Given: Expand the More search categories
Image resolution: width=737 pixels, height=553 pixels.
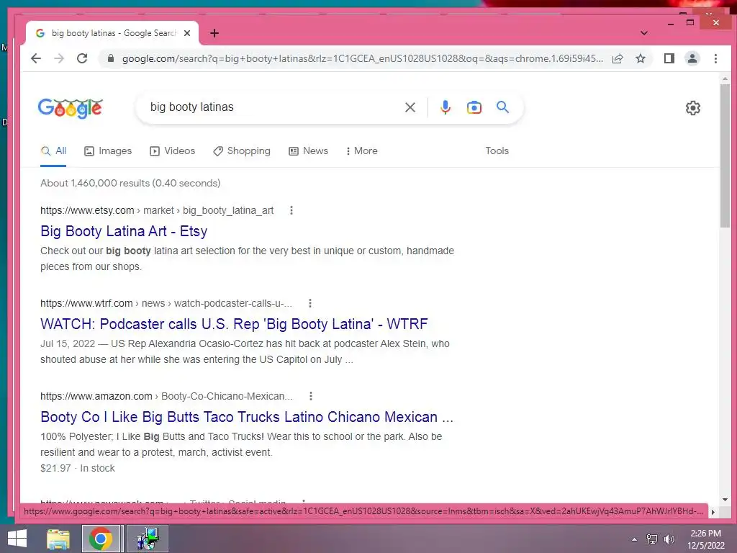Looking at the screenshot, I should point(361,151).
